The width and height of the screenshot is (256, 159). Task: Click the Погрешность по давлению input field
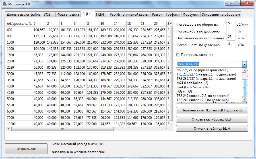coord(231,44)
